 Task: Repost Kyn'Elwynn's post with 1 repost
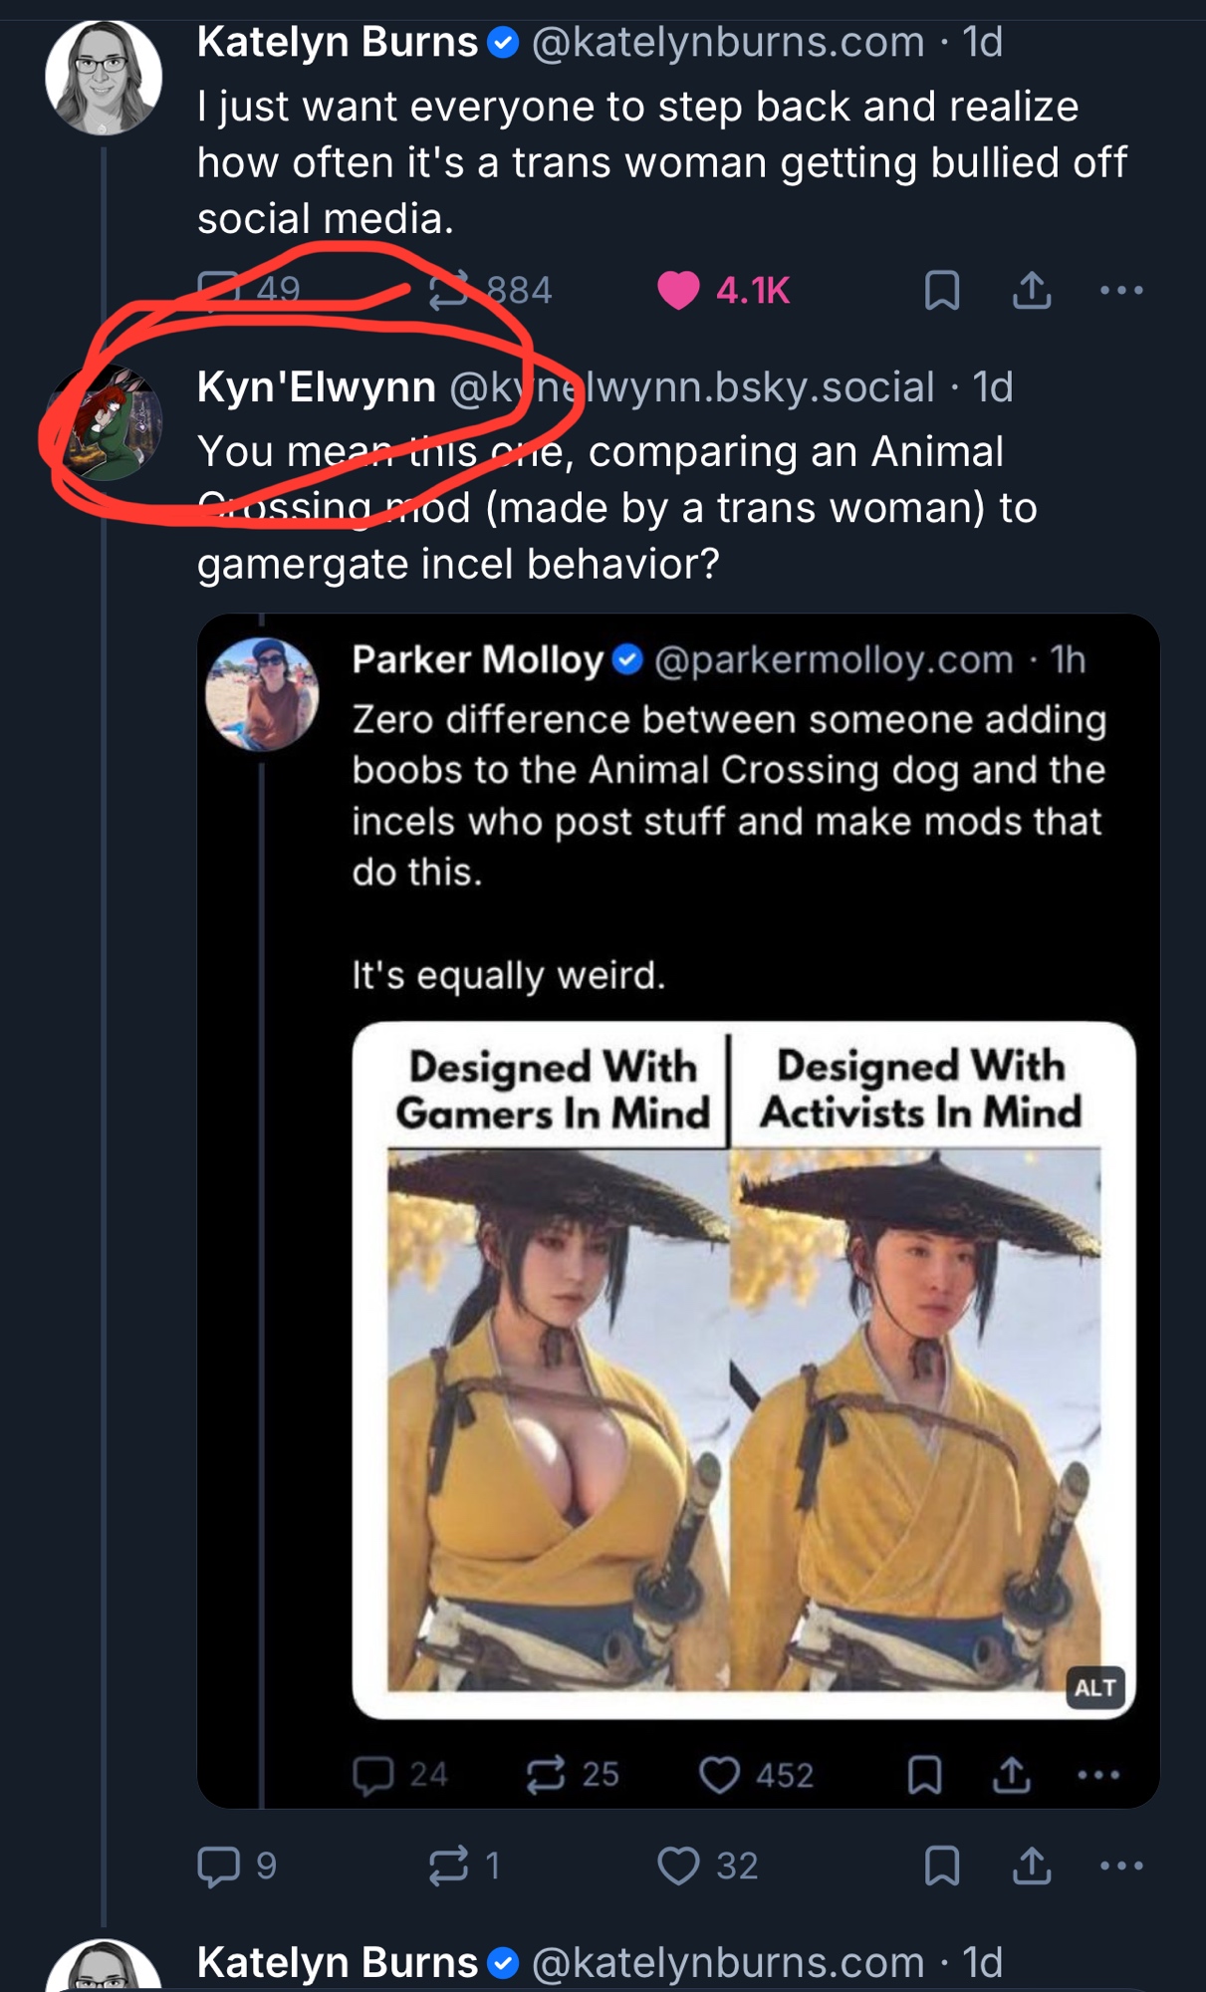pyautogui.click(x=448, y=1866)
